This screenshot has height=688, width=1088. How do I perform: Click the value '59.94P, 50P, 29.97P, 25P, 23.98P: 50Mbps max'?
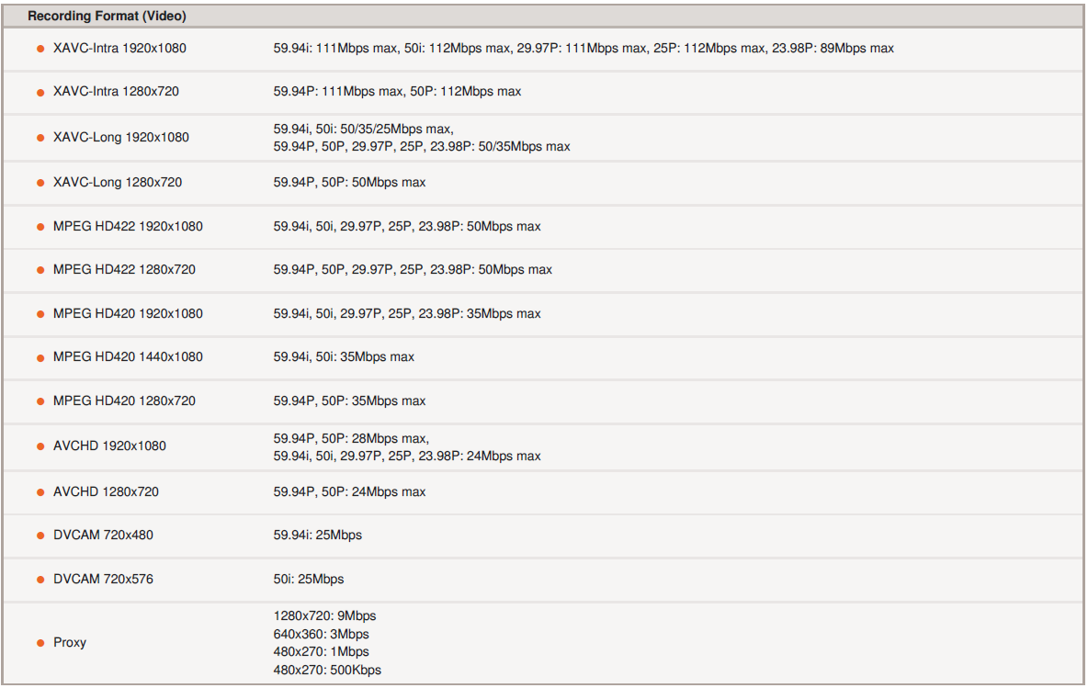tap(413, 269)
